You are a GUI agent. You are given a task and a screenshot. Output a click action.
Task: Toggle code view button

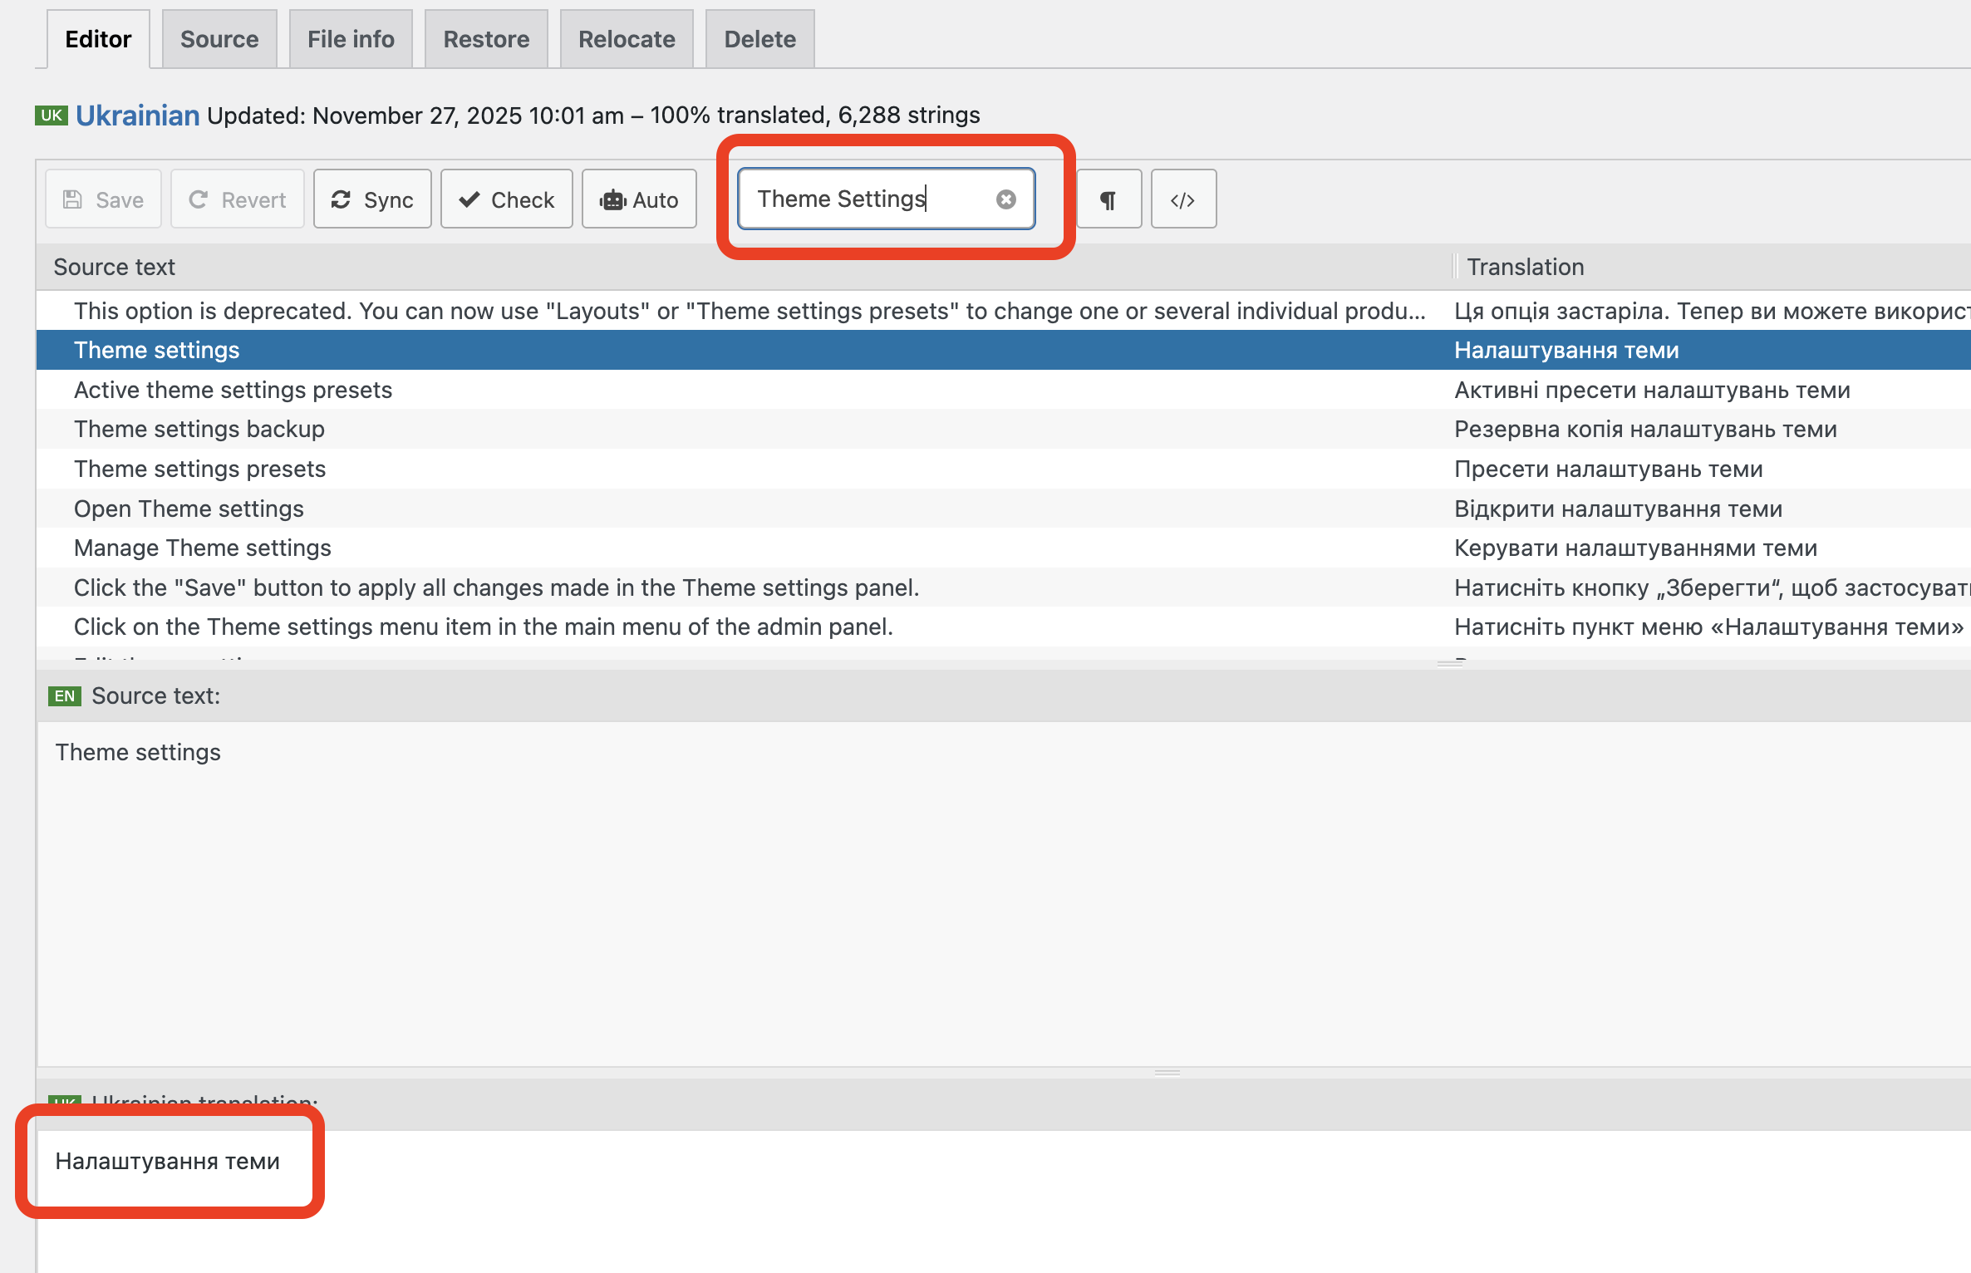pos(1182,199)
